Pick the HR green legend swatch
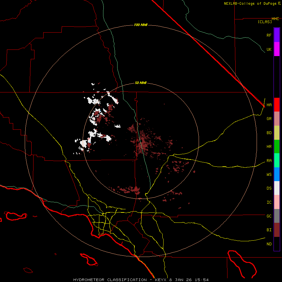Viewport: 282px width, 282px height. 277,146
